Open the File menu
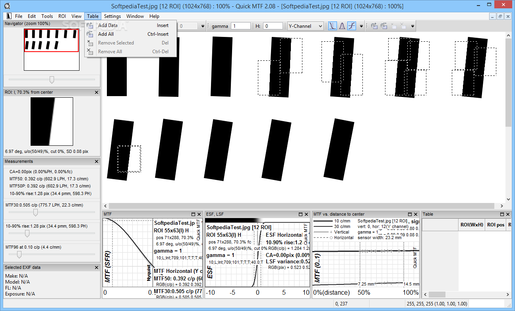The height and width of the screenshot is (311, 515). (x=19, y=16)
